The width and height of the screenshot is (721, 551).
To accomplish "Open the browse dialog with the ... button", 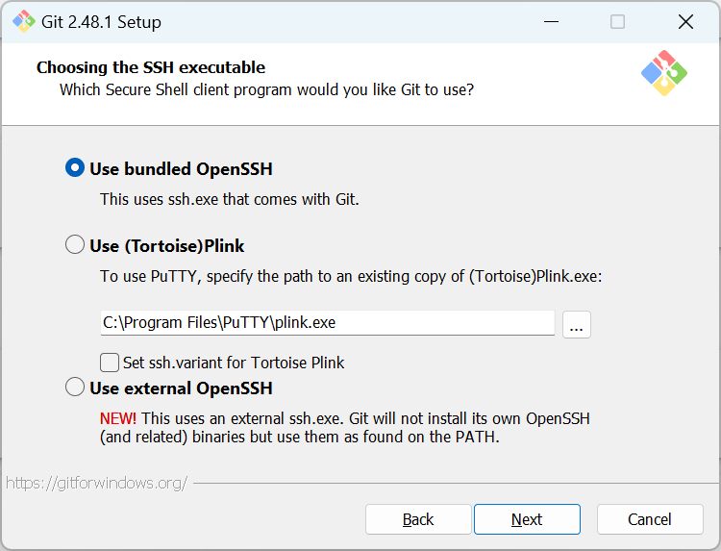I will 577,325.
